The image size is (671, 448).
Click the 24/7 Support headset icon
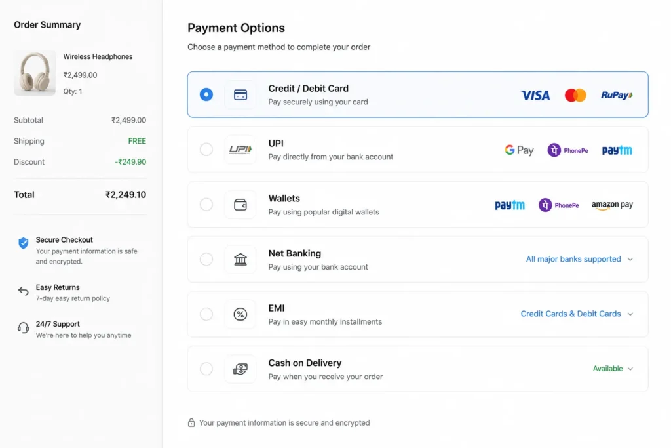[x=24, y=328]
